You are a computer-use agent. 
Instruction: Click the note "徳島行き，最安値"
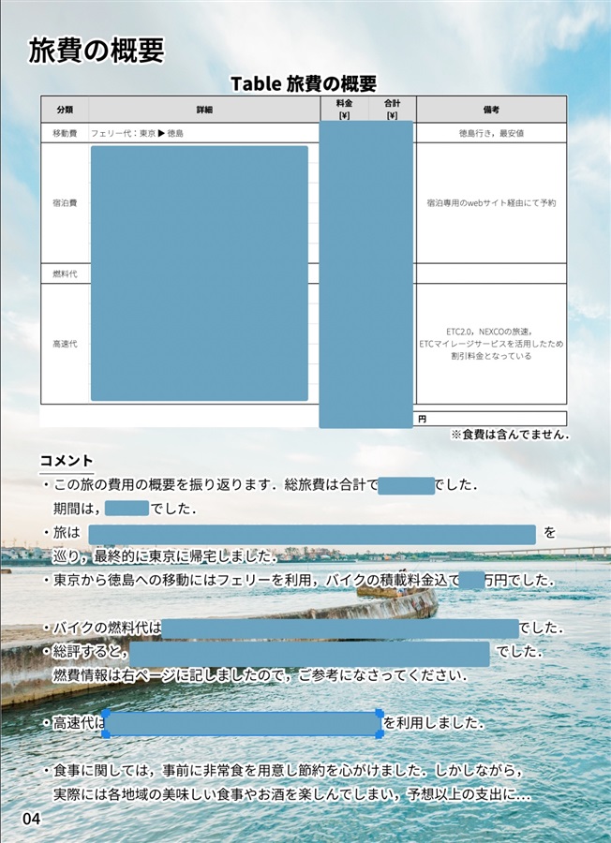pyautogui.click(x=491, y=133)
